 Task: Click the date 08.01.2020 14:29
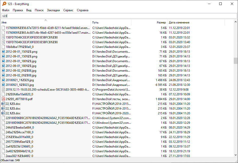179,128
